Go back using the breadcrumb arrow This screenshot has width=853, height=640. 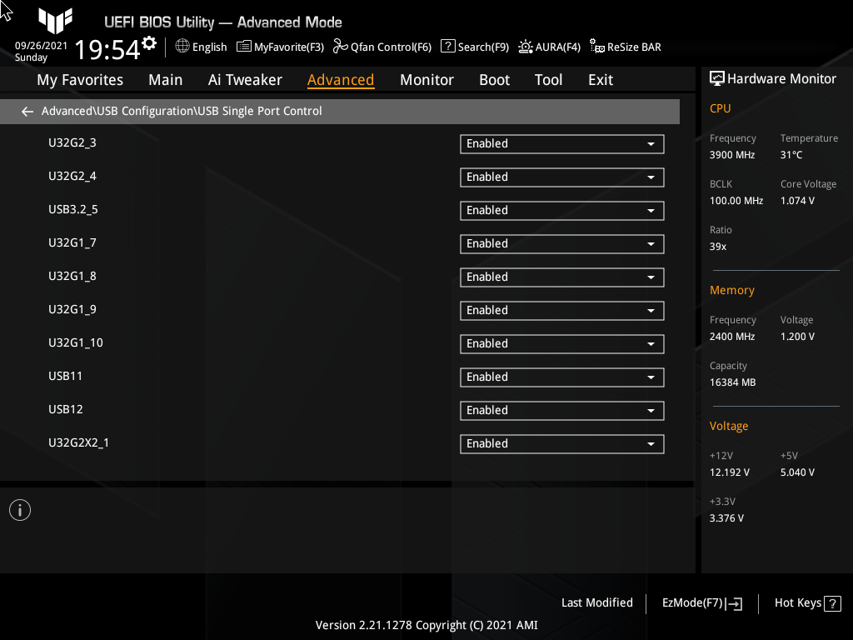(27, 111)
